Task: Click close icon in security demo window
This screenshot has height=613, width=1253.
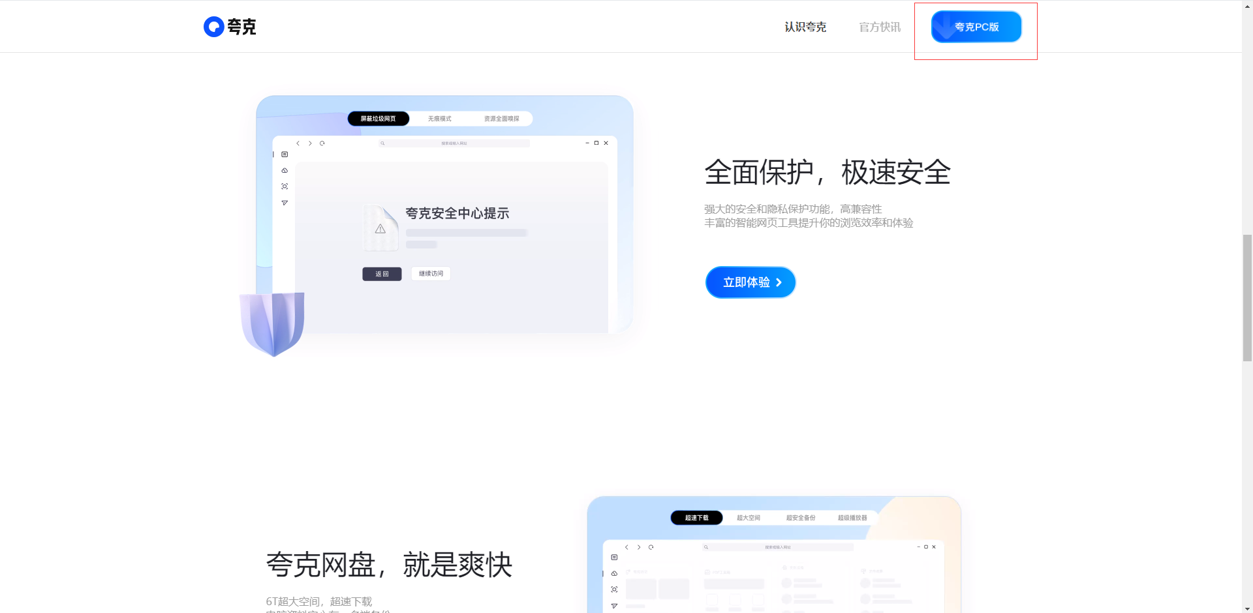Action: point(606,143)
